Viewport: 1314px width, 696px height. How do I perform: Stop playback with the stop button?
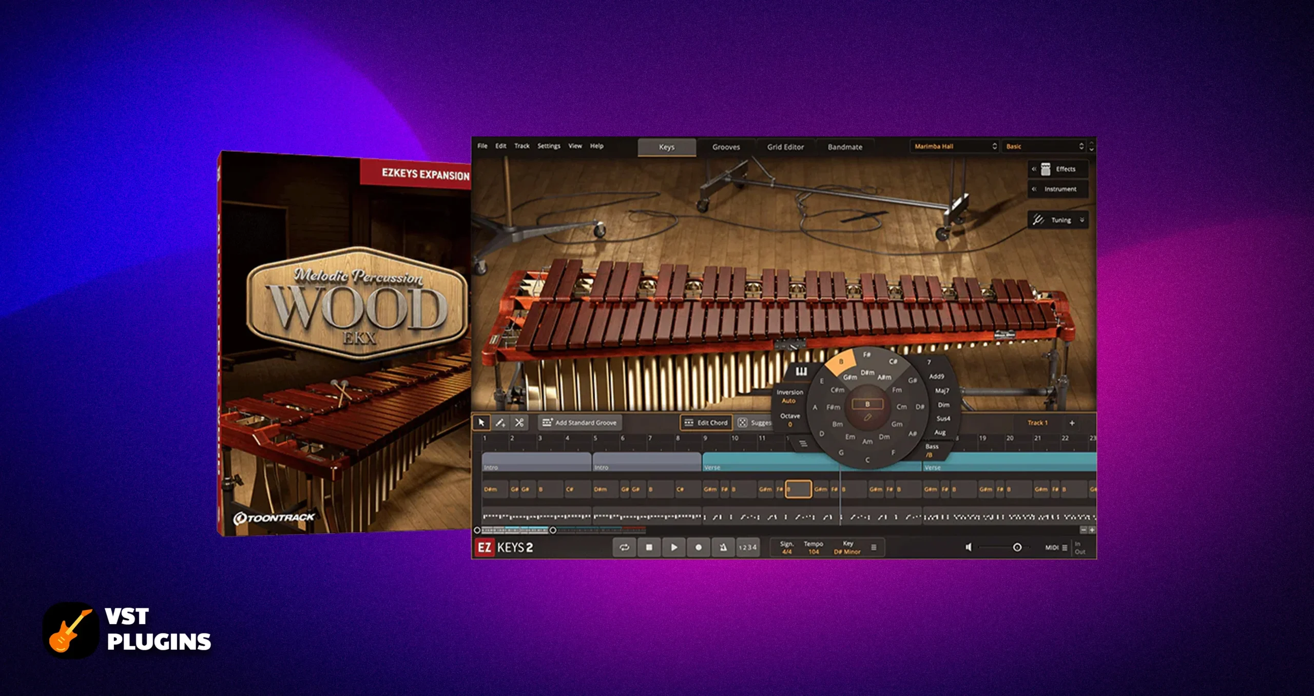[x=649, y=547]
